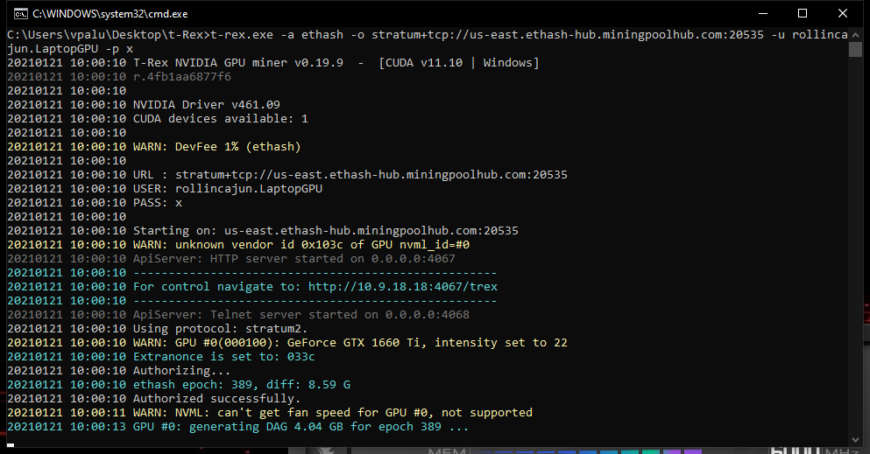The image size is (870, 454).
Task: Close the cmd.exe window
Action: click(x=842, y=13)
